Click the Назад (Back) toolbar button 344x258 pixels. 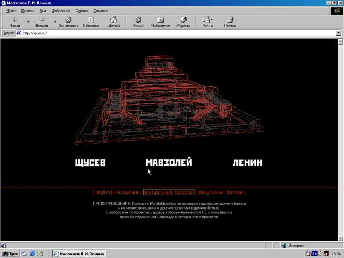[x=15, y=21]
